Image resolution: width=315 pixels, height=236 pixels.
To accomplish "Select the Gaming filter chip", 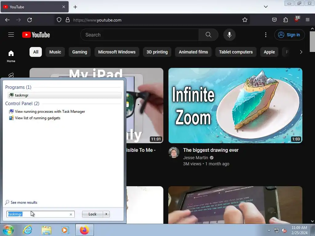I will (80, 52).
